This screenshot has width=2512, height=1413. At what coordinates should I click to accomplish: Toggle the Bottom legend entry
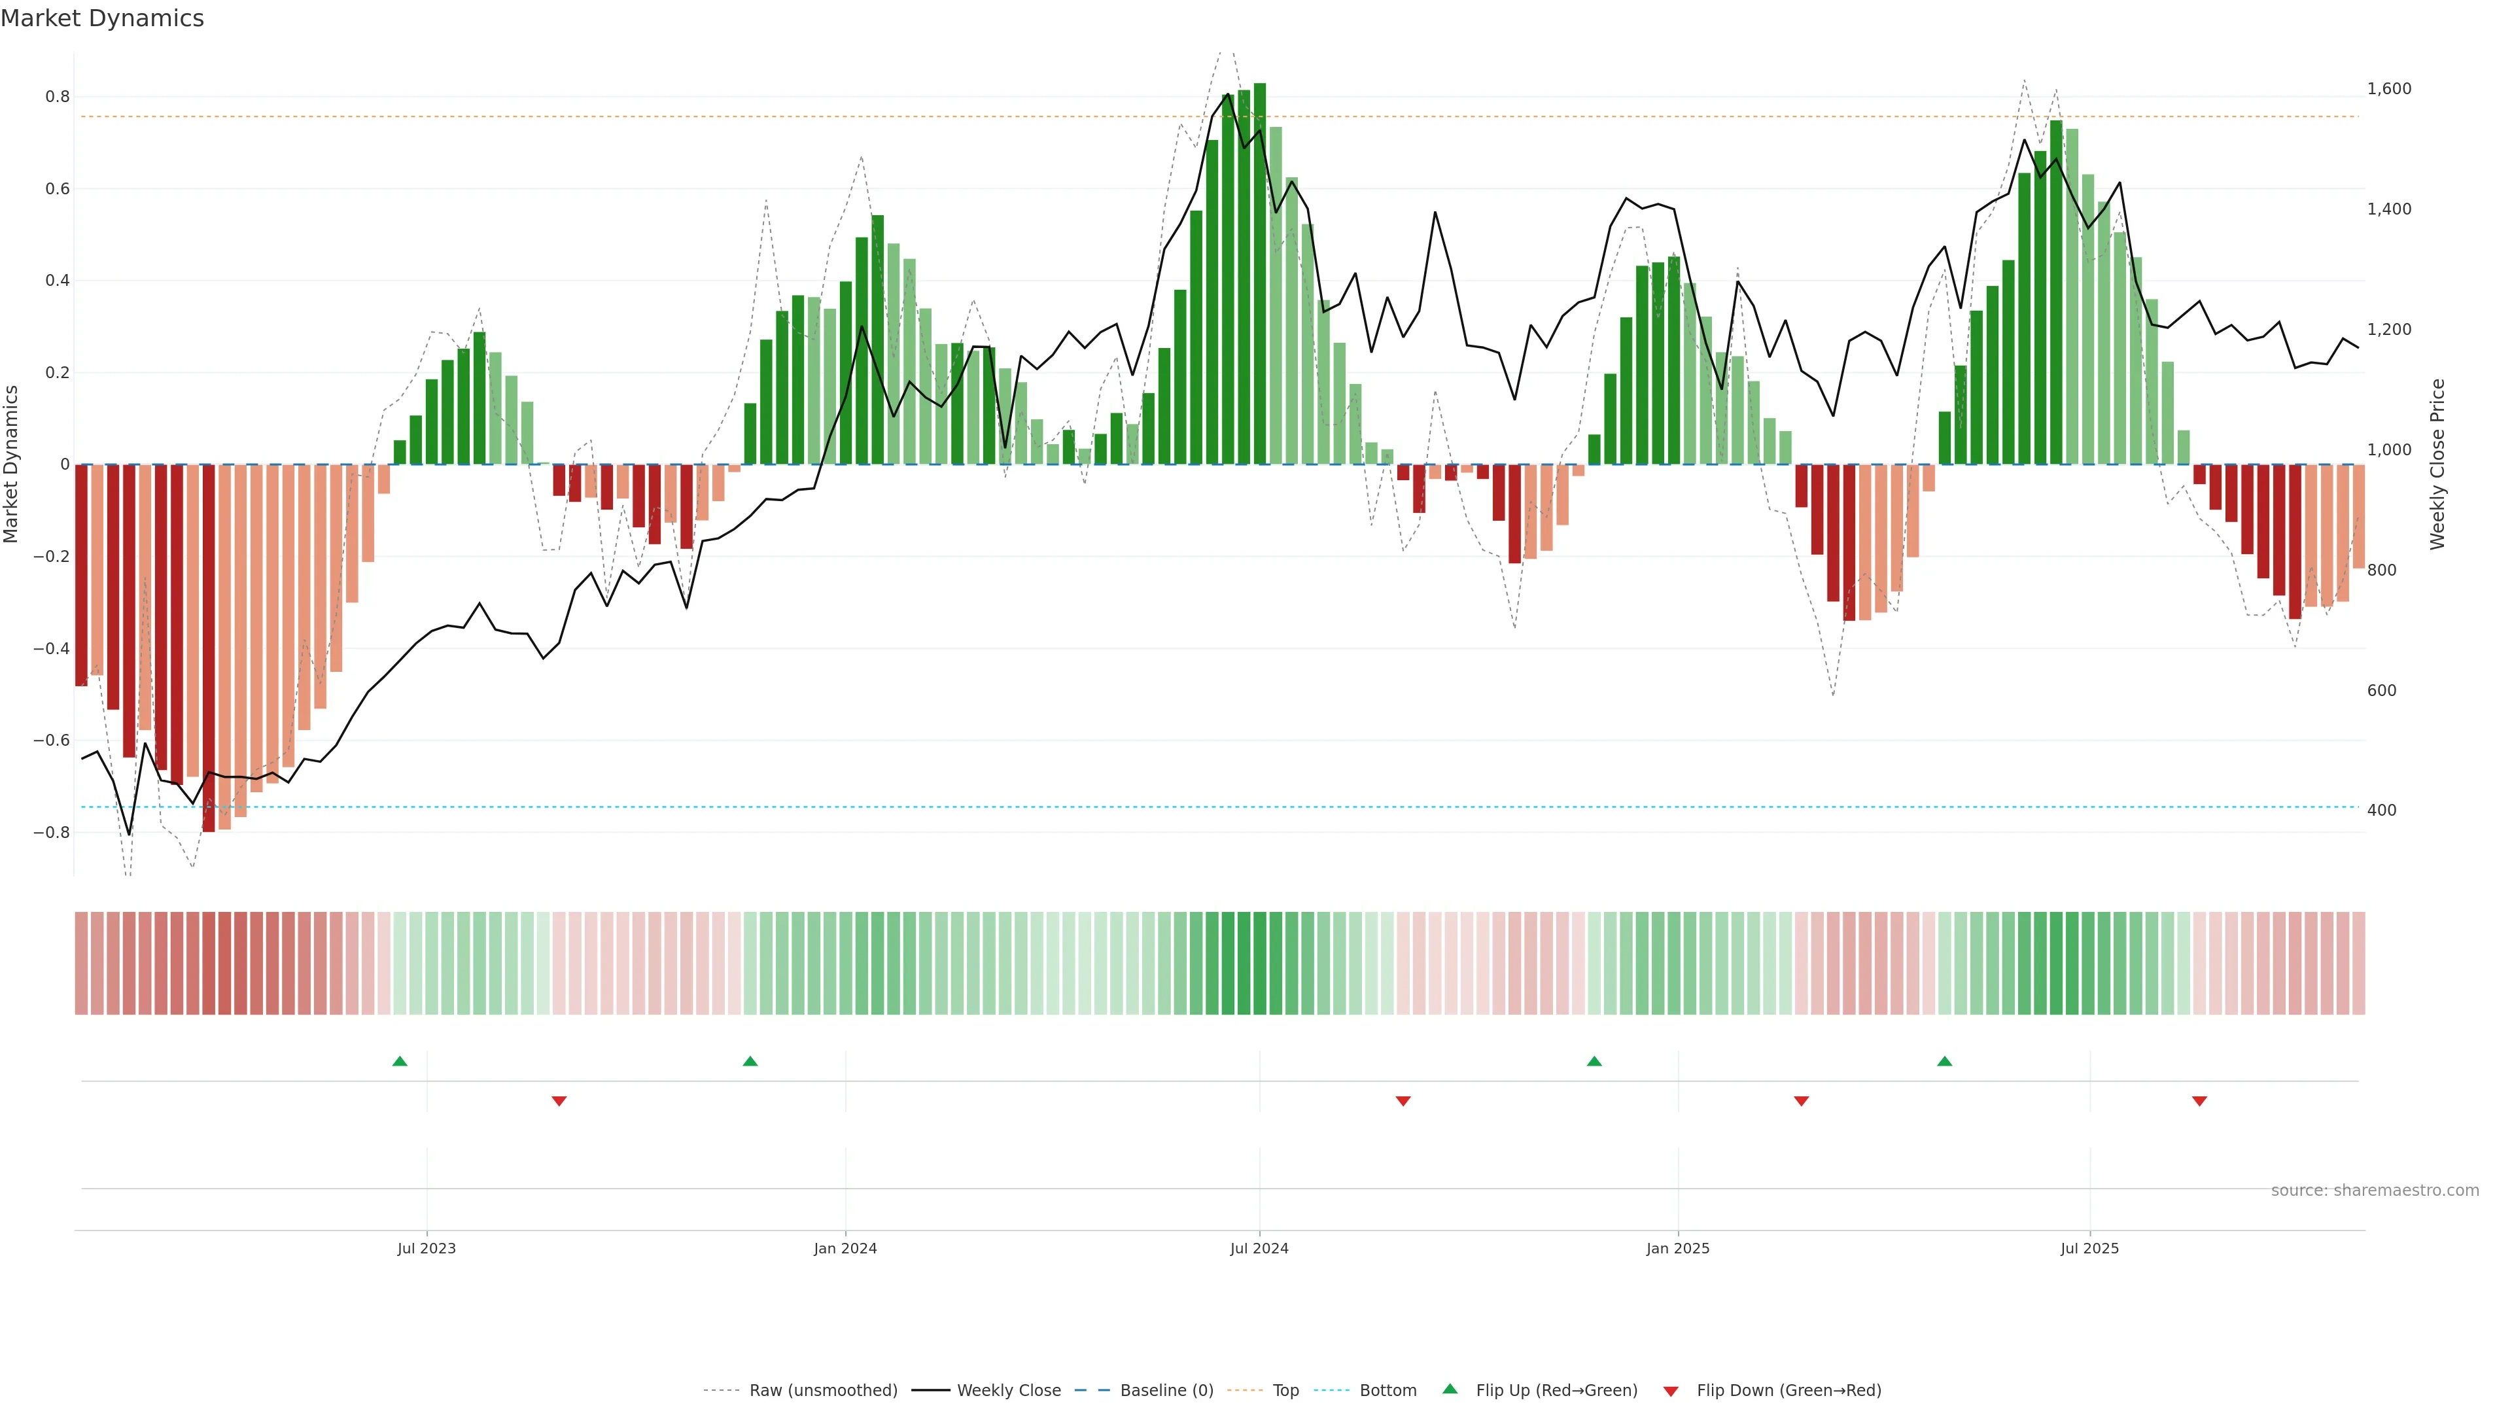pyautogui.click(x=1387, y=1391)
